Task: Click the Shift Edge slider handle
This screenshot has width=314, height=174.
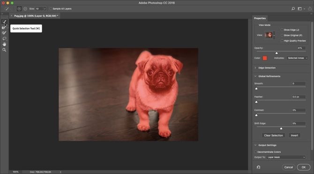Action: click(281, 129)
